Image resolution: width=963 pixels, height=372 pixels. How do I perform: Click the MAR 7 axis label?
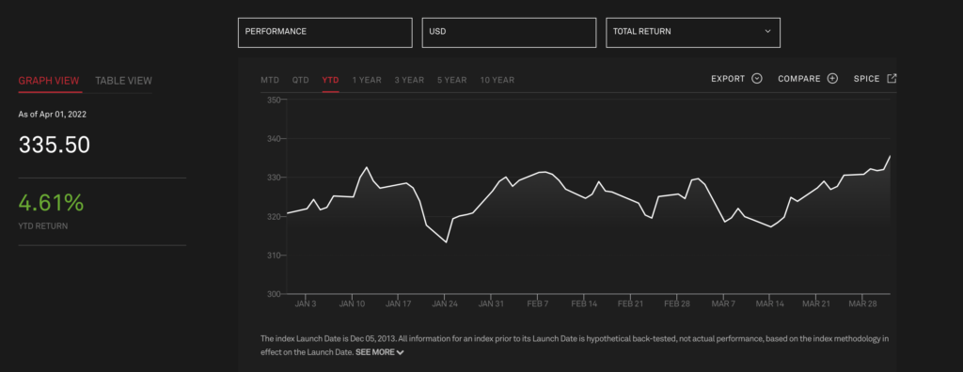[723, 303]
